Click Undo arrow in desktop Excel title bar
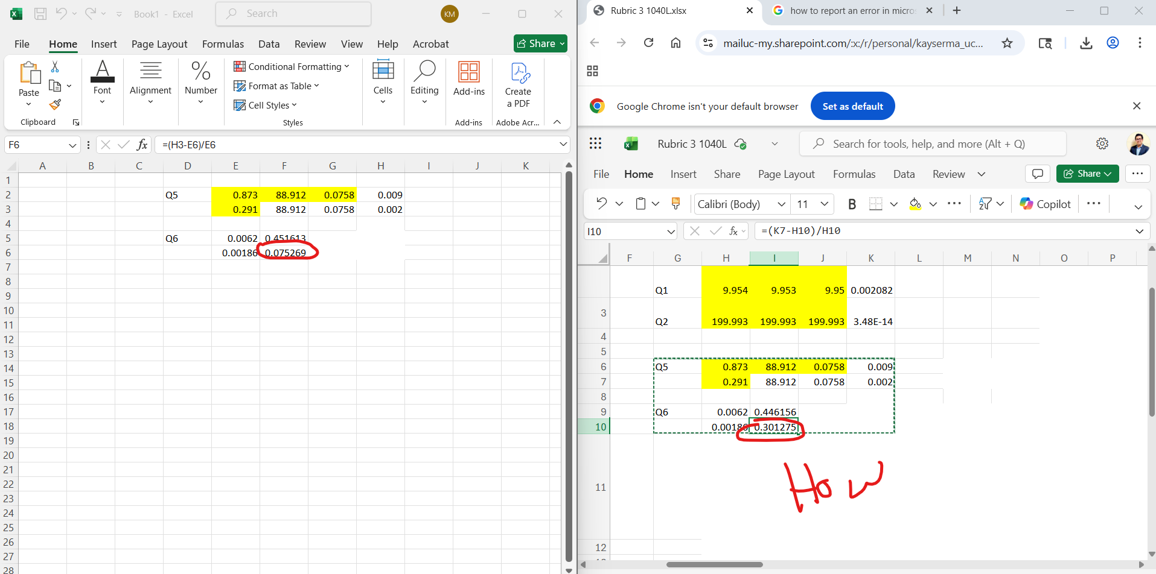The width and height of the screenshot is (1156, 574). [x=61, y=13]
